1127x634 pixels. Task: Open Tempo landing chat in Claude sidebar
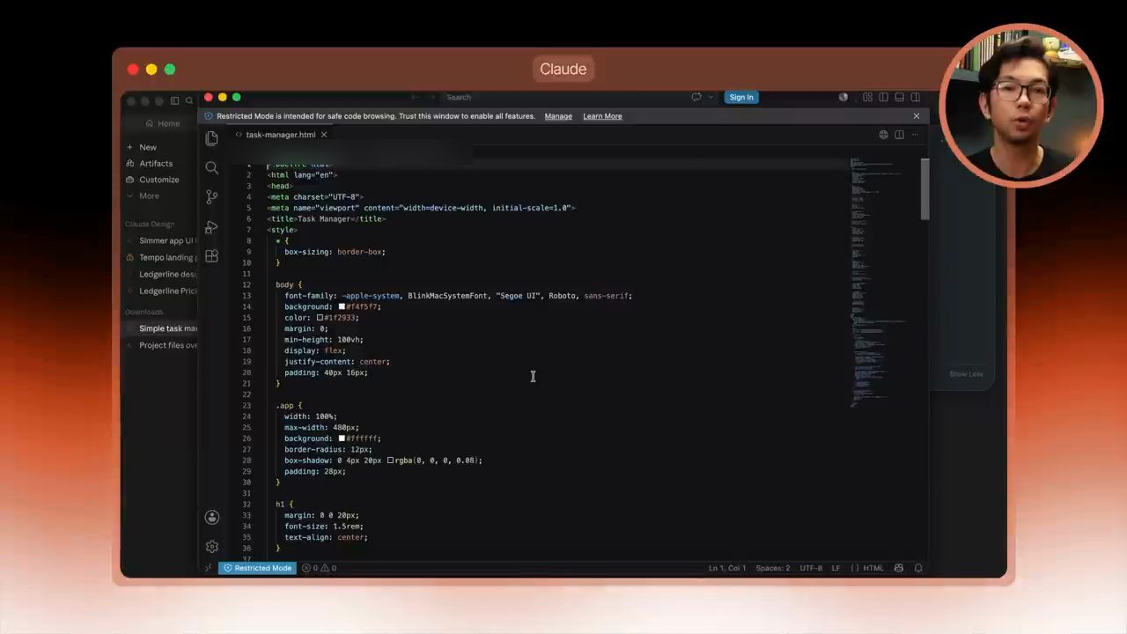tap(166, 257)
